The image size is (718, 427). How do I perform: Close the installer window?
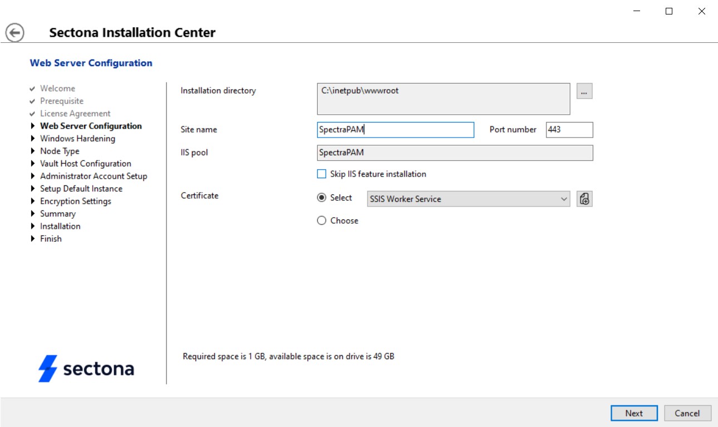pos(702,11)
